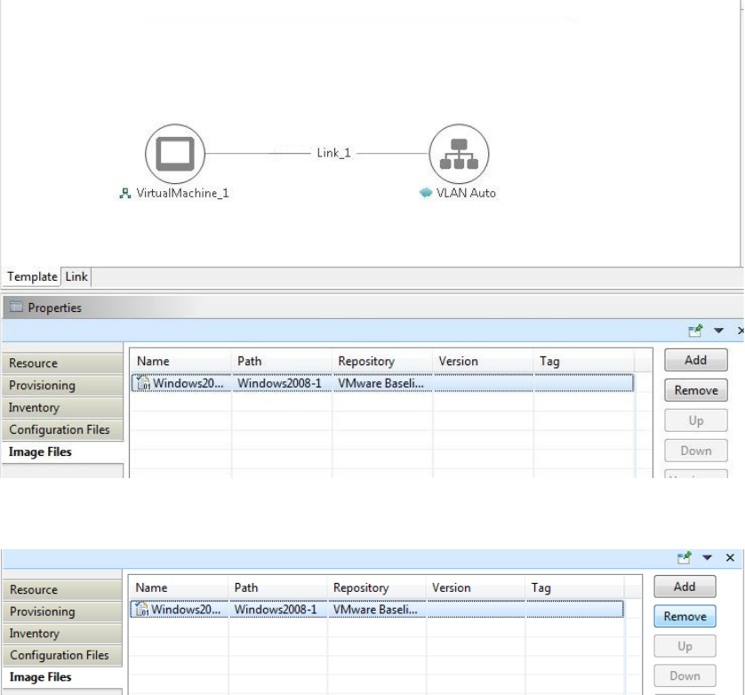This screenshot has height=695, width=745.
Task: Click image file icon in lower table row
Action: [140, 610]
